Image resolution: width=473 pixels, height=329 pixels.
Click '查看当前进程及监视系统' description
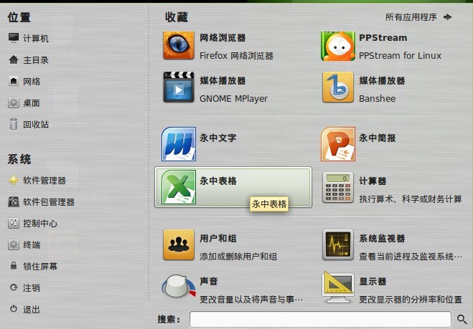tap(411, 257)
